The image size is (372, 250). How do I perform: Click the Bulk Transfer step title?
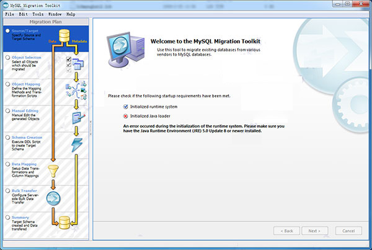point(24,190)
